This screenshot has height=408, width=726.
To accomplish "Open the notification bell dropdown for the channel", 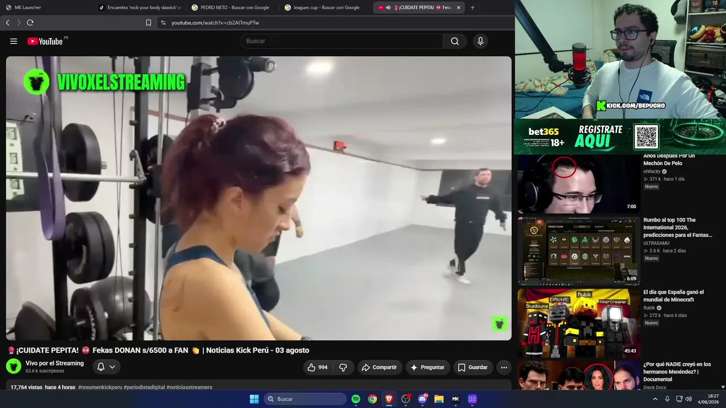I will click(x=106, y=367).
